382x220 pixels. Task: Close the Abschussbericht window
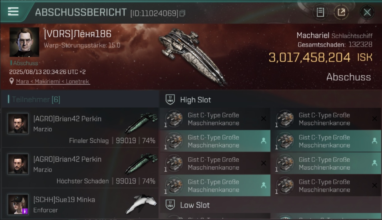click(x=367, y=12)
